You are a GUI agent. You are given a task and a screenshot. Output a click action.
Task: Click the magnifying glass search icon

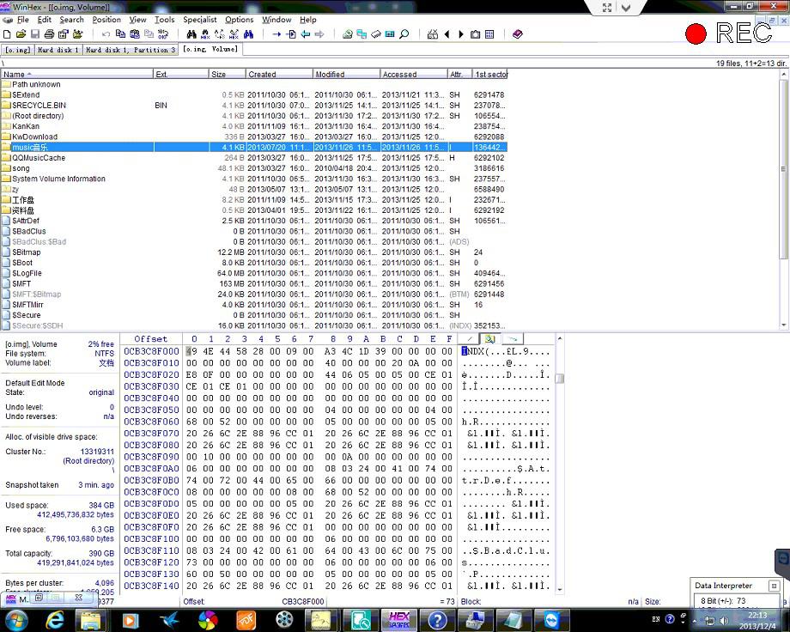pos(404,34)
